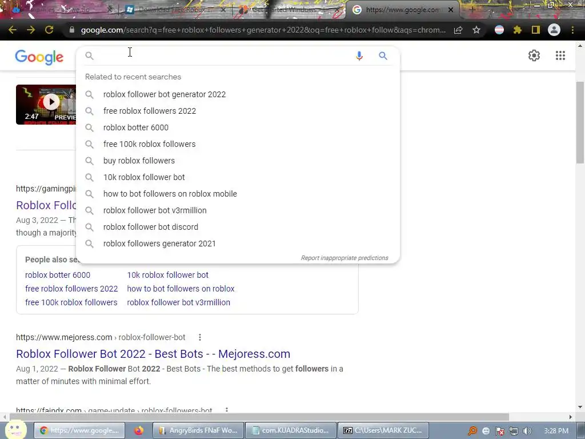The width and height of the screenshot is (585, 439).
Task: Click the vertical scrollbar thumb
Action: coord(580,122)
